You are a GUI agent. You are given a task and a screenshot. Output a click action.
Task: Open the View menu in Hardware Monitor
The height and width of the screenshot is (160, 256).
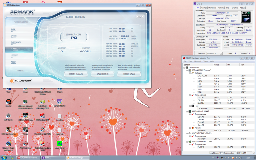point(190,61)
